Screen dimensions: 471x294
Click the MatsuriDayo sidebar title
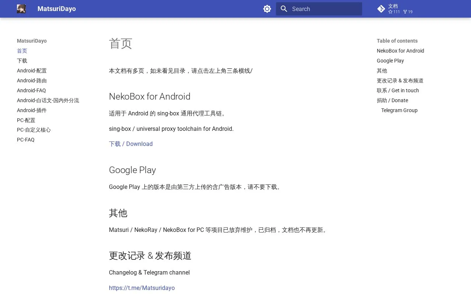point(32,41)
